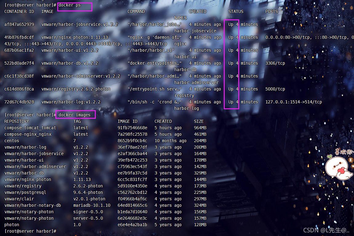Select image vmware/harbor-log:v1.2.2 in docker ps
The width and height of the screenshot is (354, 236).
tap(71, 102)
